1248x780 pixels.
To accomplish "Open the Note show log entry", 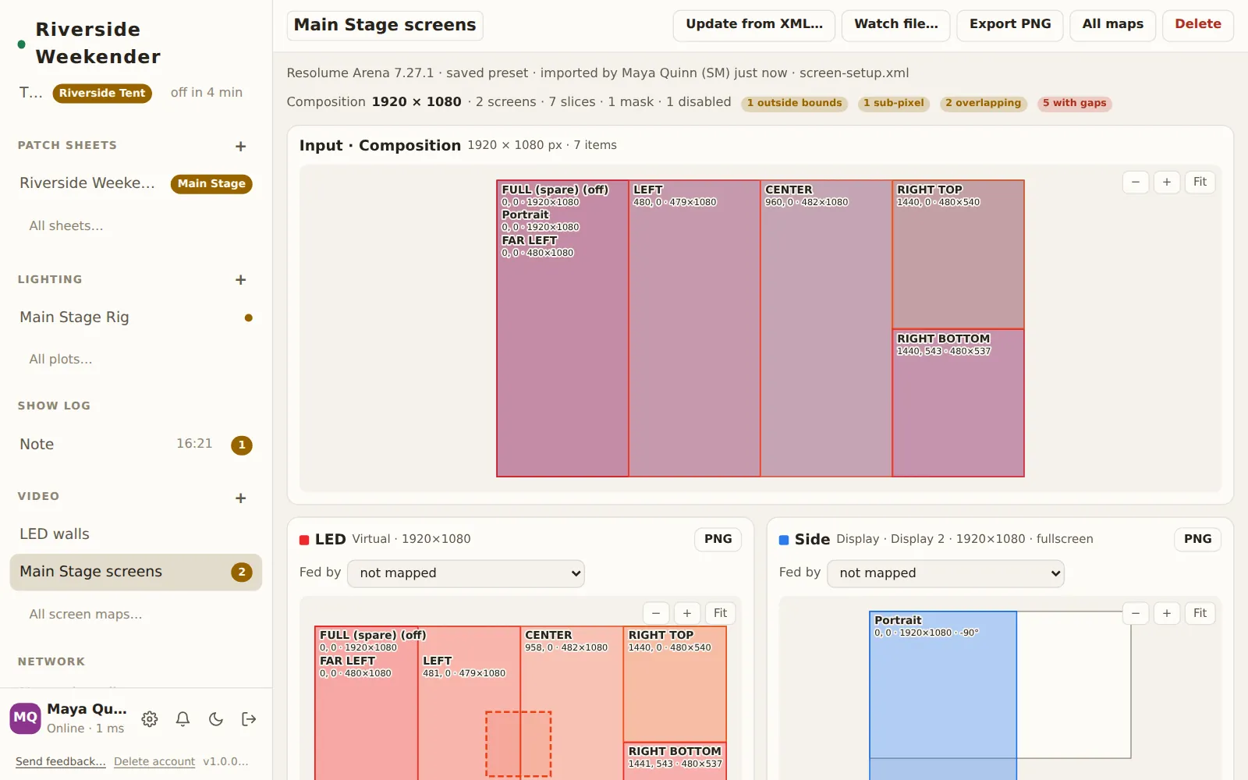I will 136,445.
